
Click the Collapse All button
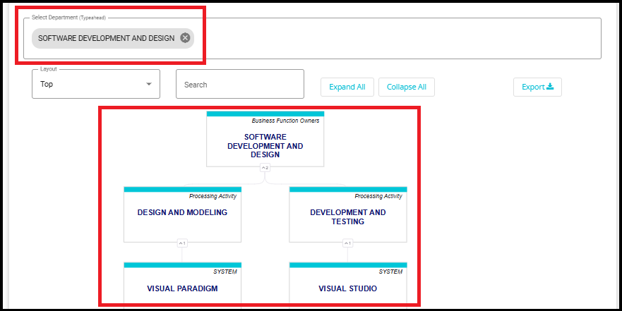[x=406, y=87]
